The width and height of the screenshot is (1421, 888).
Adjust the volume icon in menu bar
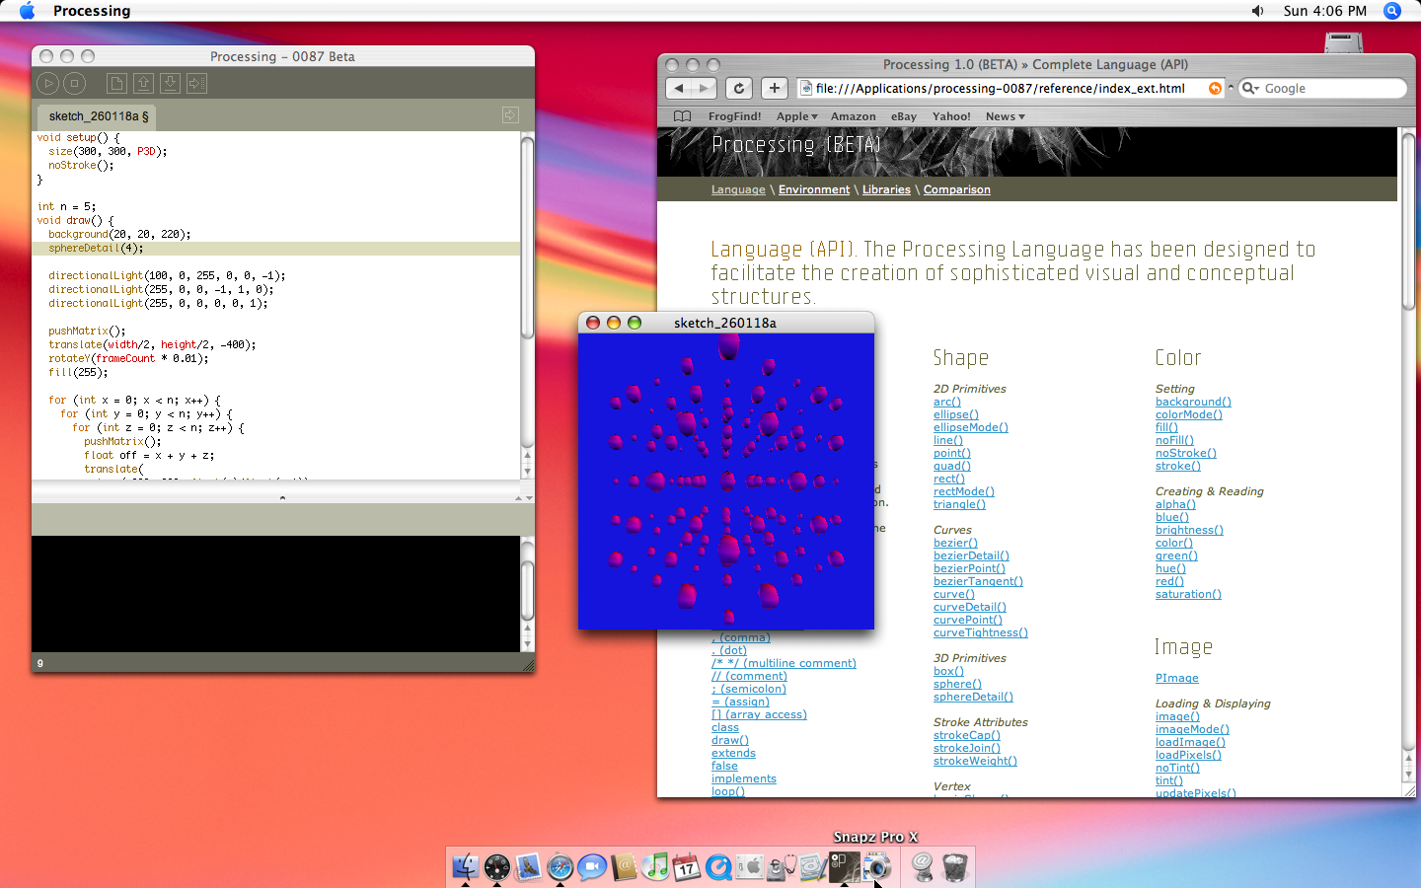(1257, 11)
